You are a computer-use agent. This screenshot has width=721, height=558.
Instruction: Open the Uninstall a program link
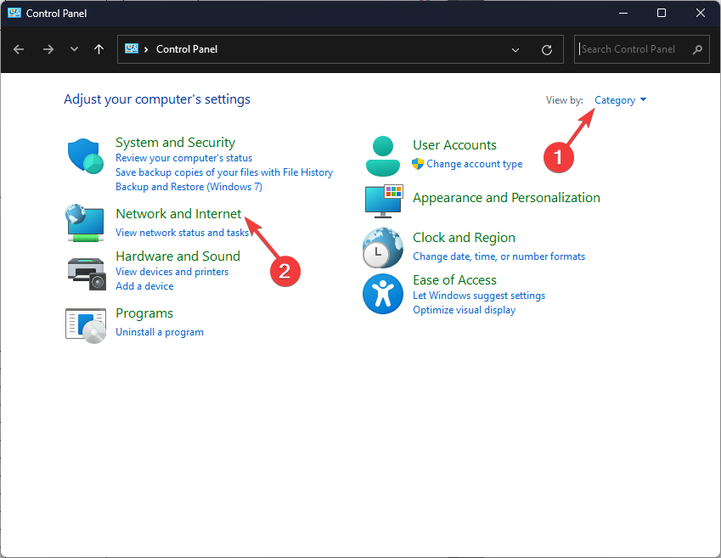tap(160, 332)
